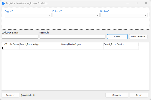The image size is (151, 100).
Task: Click the app icon in title bar
Action: coord(3,3)
